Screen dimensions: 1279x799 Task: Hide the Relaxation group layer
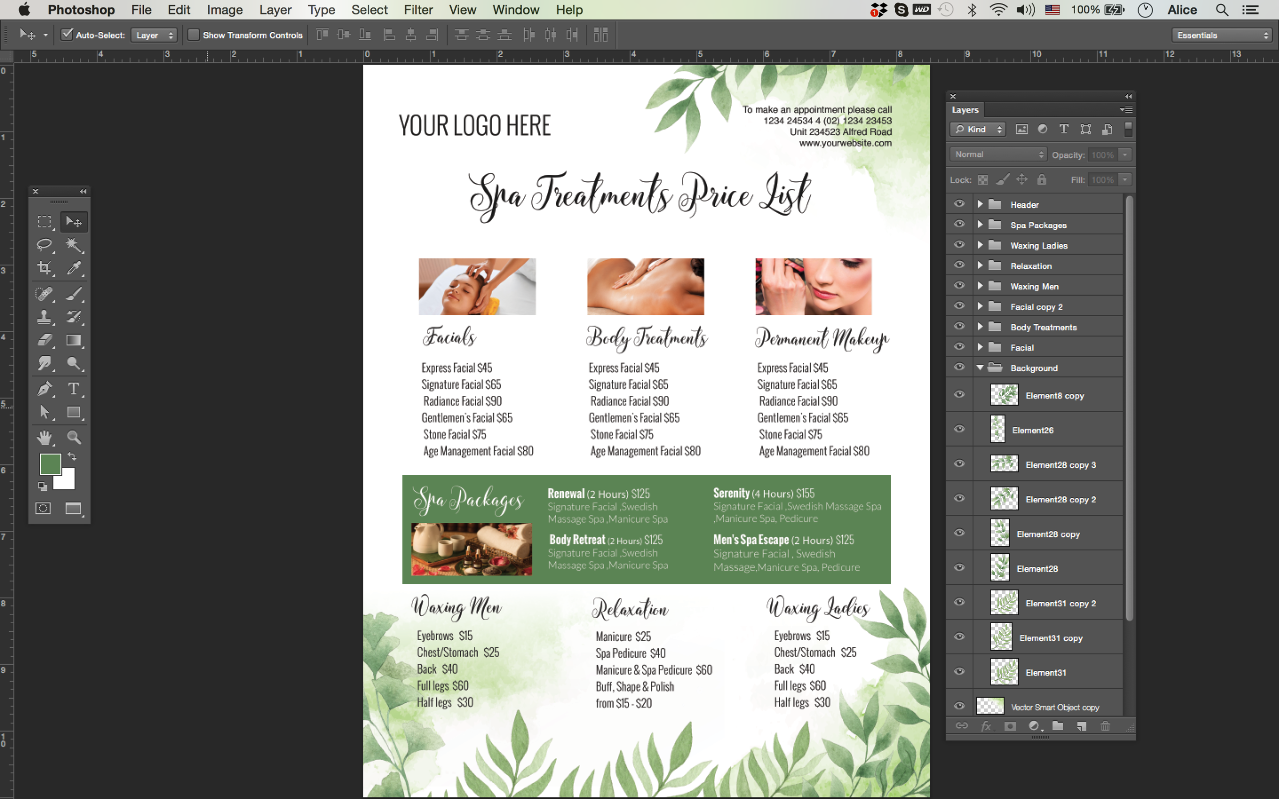click(959, 265)
